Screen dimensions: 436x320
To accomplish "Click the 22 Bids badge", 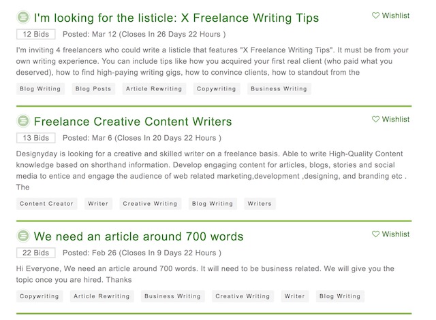I will [x=36, y=253].
